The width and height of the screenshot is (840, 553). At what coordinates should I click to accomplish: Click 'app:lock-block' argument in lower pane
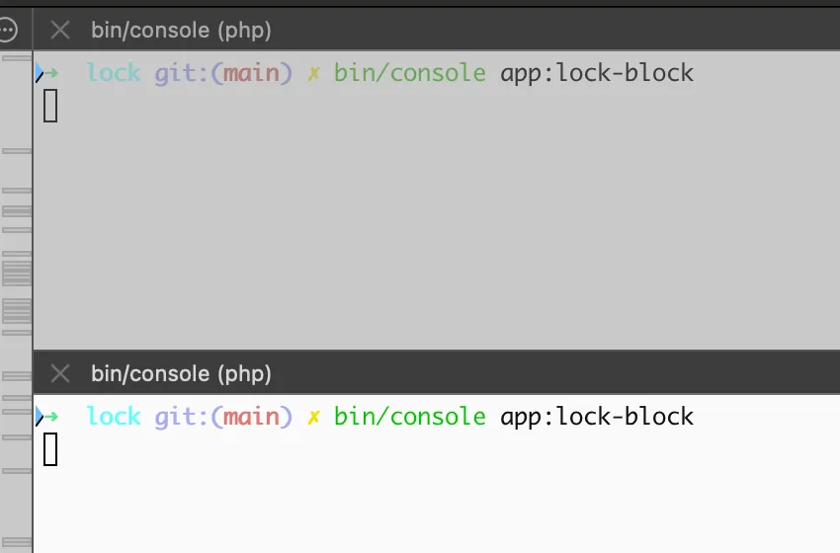[x=597, y=417]
